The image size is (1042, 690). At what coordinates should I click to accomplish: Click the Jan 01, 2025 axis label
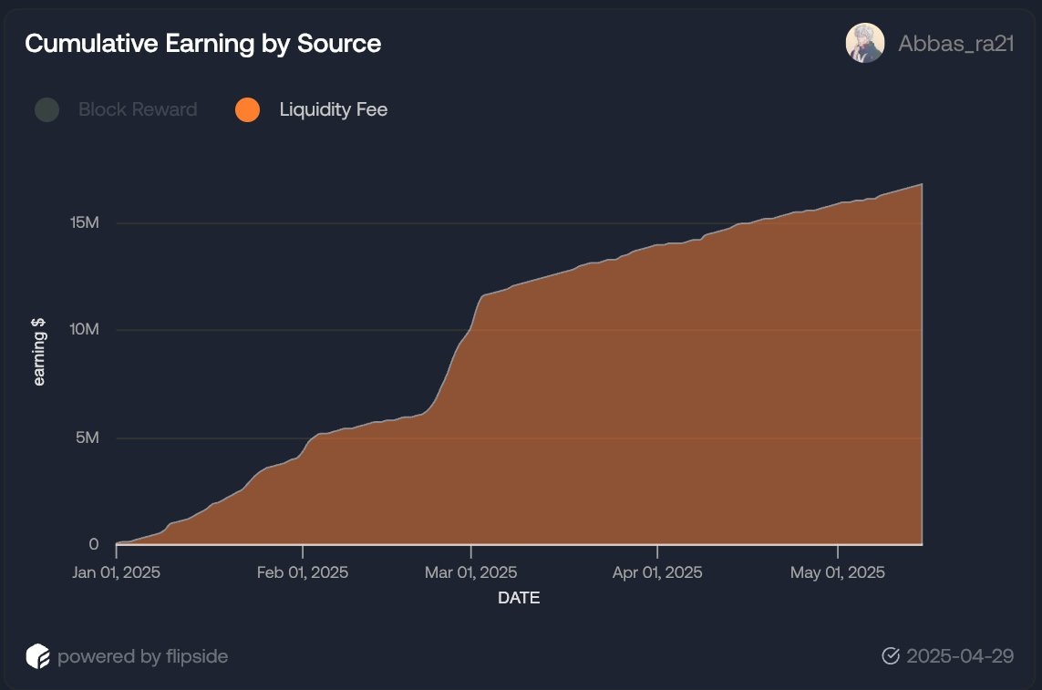coord(117,572)
